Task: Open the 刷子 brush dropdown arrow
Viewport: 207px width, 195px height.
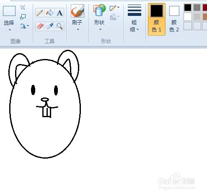Action: 78,29
